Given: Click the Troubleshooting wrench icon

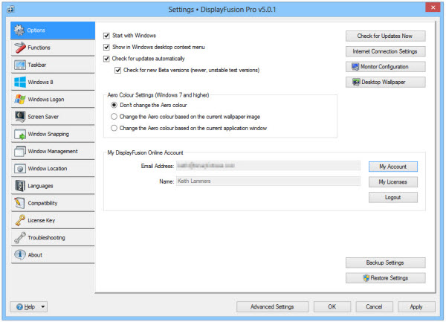Looking at the screenshot, I should (20, 238).
